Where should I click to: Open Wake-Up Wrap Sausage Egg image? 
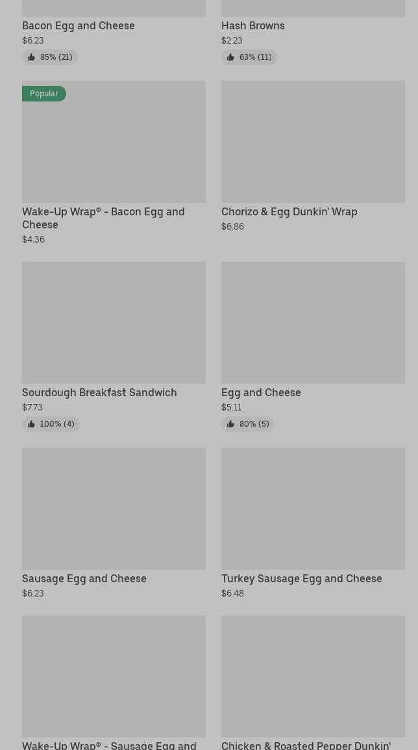click(114, 676)
